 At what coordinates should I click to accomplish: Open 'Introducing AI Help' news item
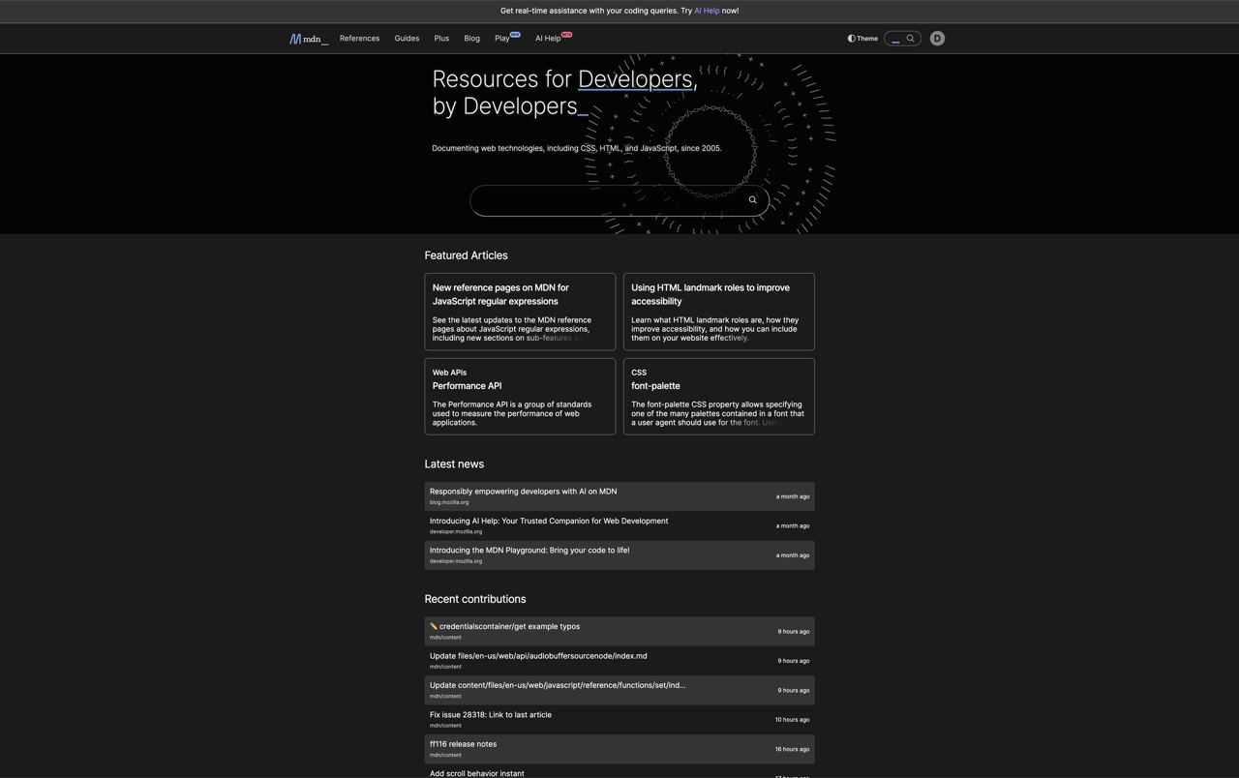[549, 521]
